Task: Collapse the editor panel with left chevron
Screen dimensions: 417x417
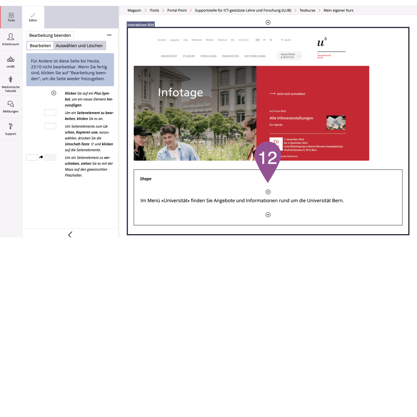Action: click(70, 234)
